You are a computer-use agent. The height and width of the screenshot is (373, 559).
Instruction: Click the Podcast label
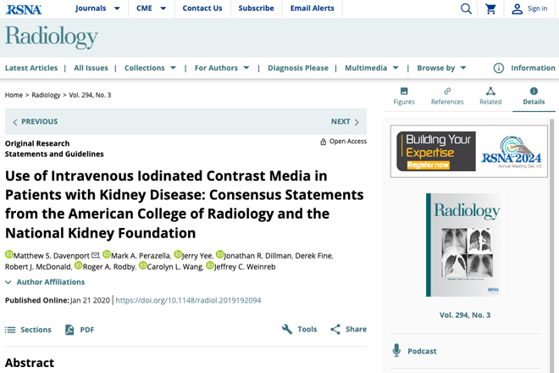click(422, 351)
